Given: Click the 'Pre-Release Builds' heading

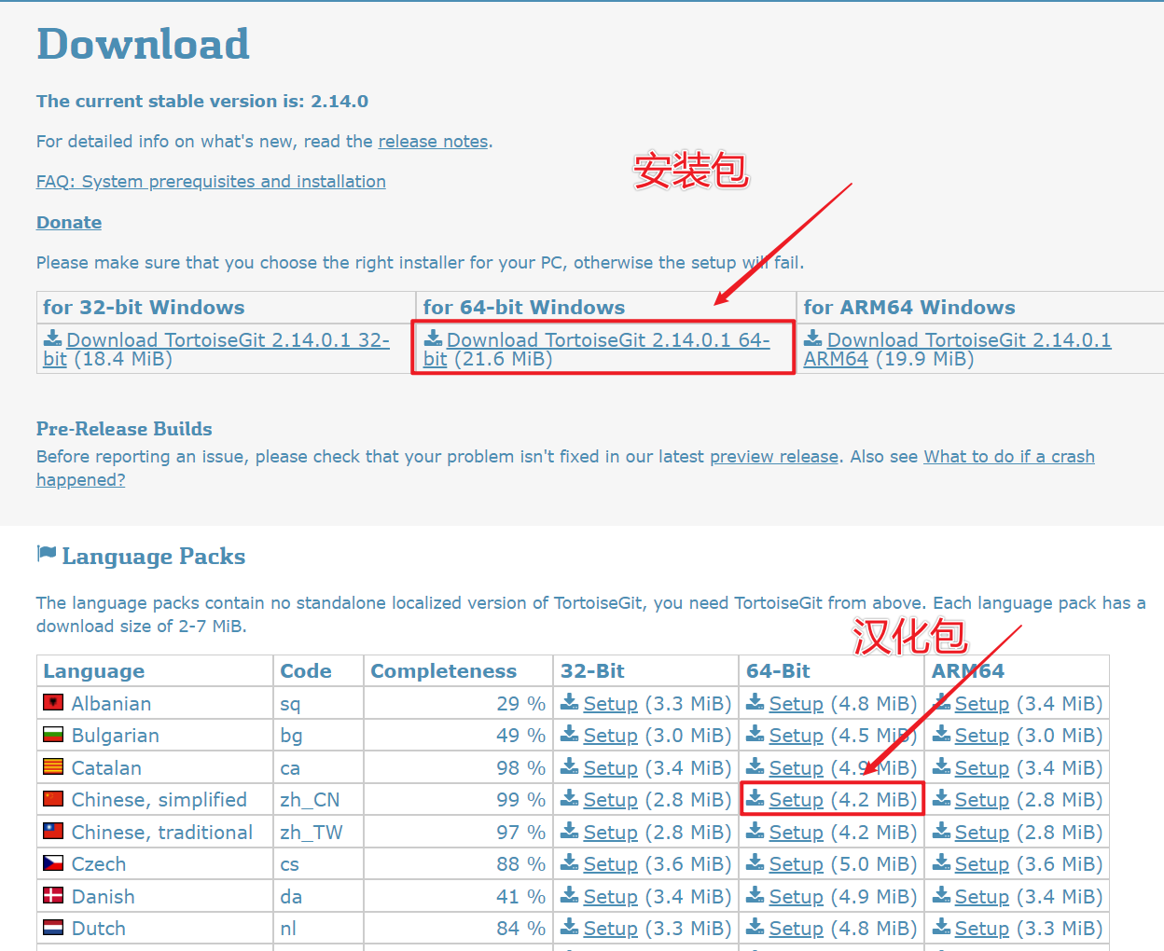Looking at the screenshot, I should 124,429.
